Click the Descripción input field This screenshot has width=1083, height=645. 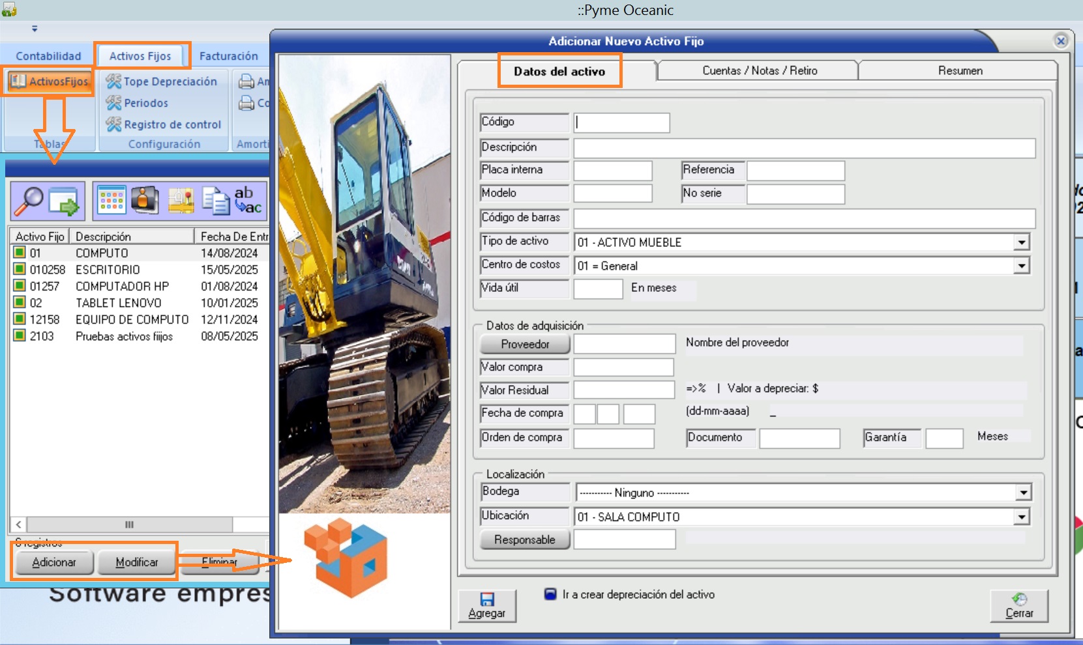[804, 148]
